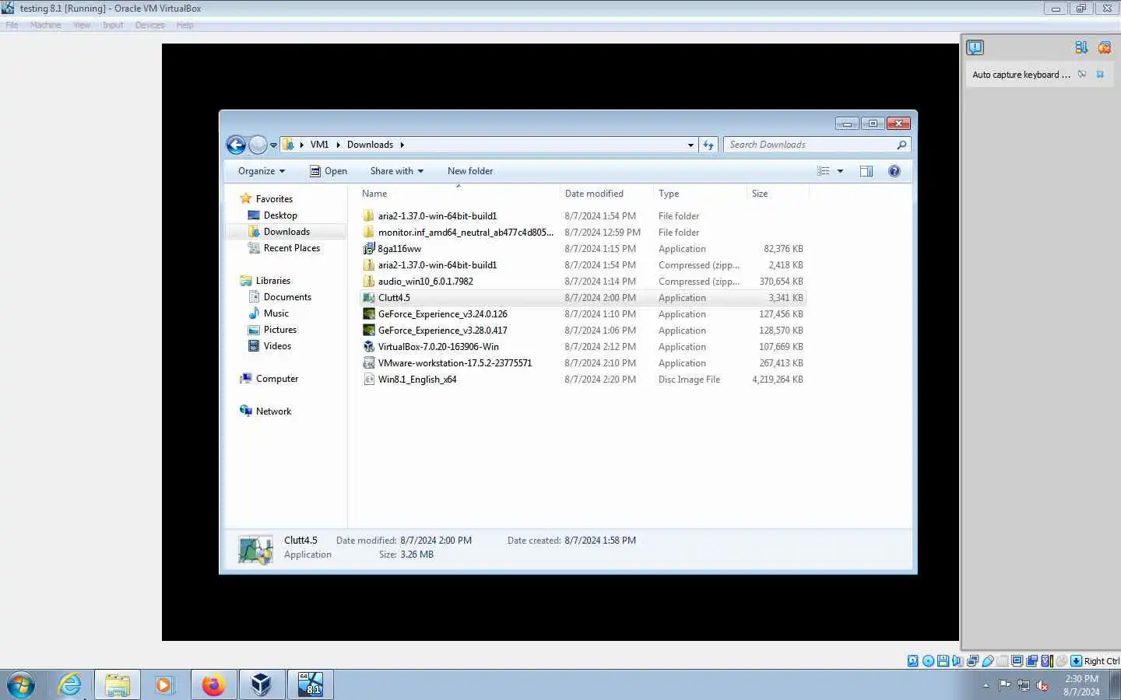Click the network adapters indicator in status bar
This screenshot has width=1121, height=700.
pyautogui.click(x=972, y=661)
